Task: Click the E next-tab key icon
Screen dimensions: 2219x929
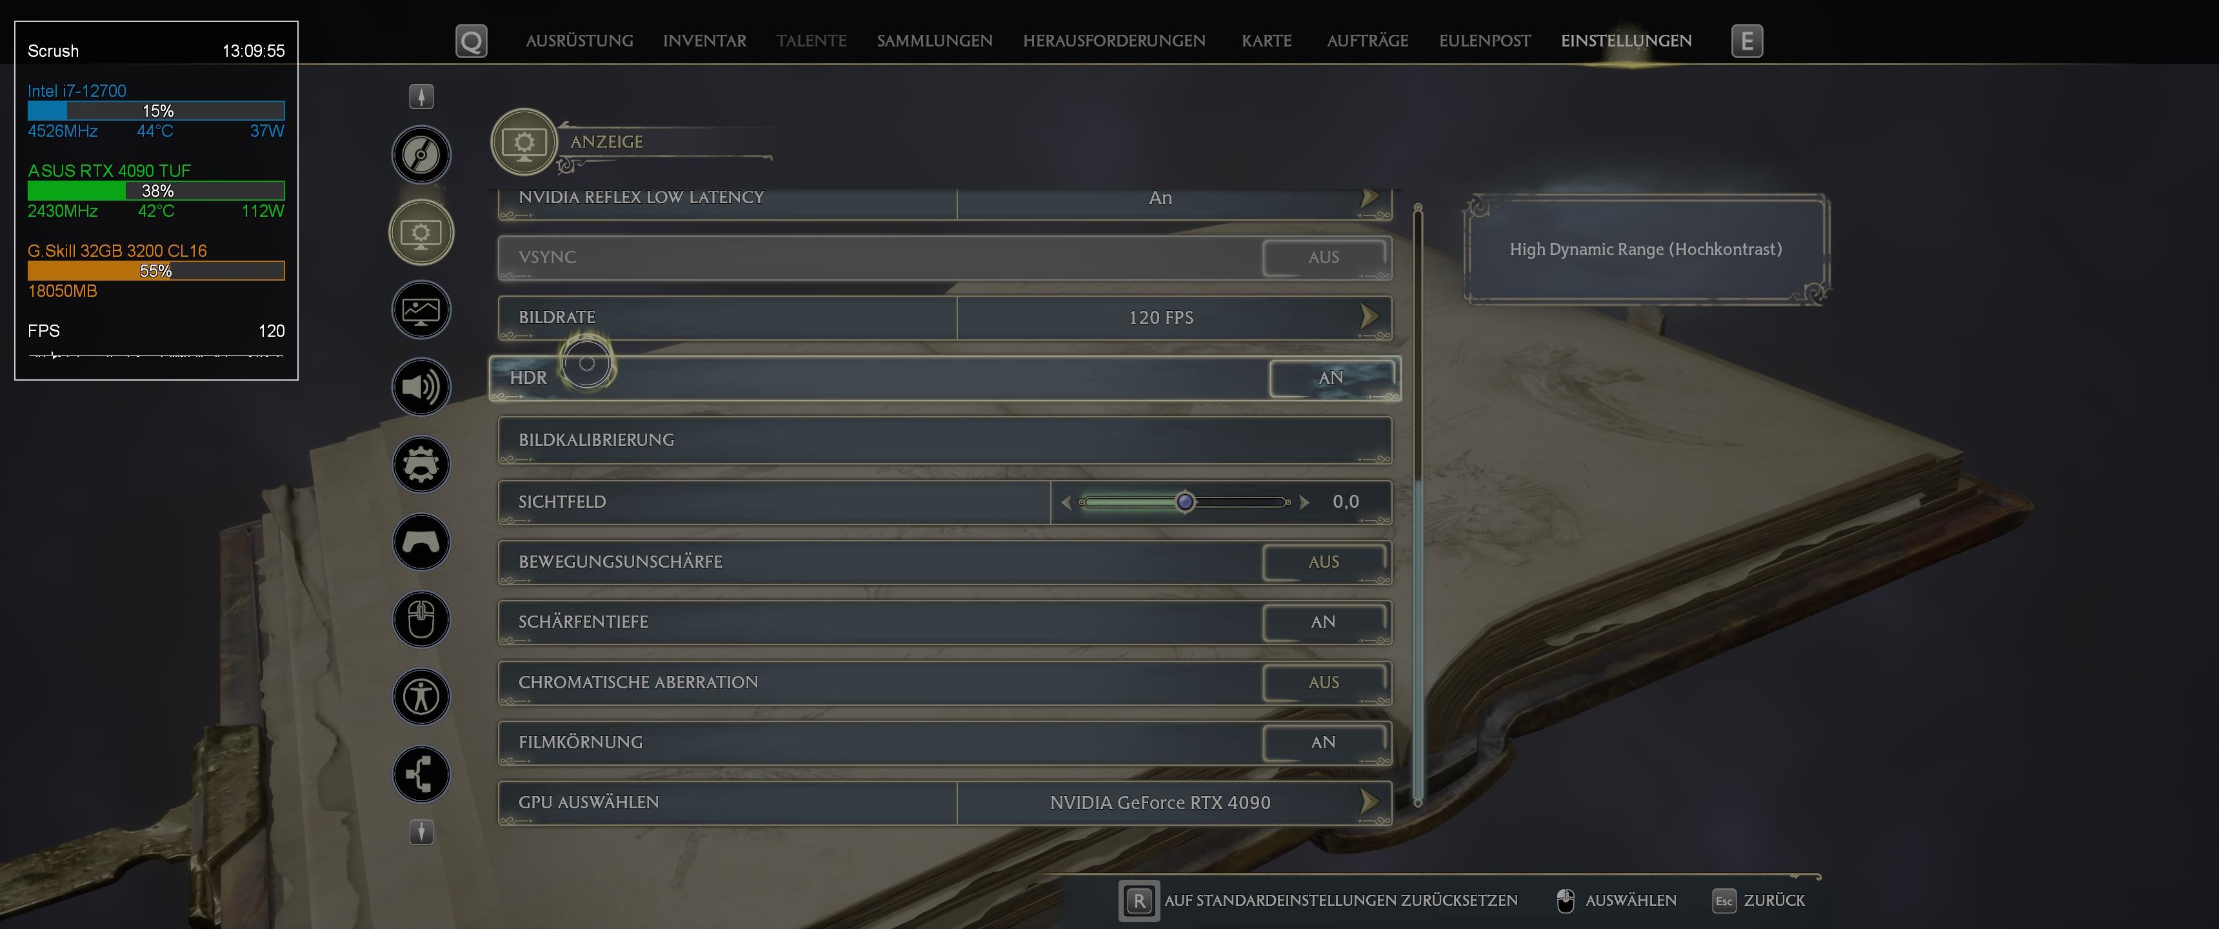Action: click(1747, 41)
